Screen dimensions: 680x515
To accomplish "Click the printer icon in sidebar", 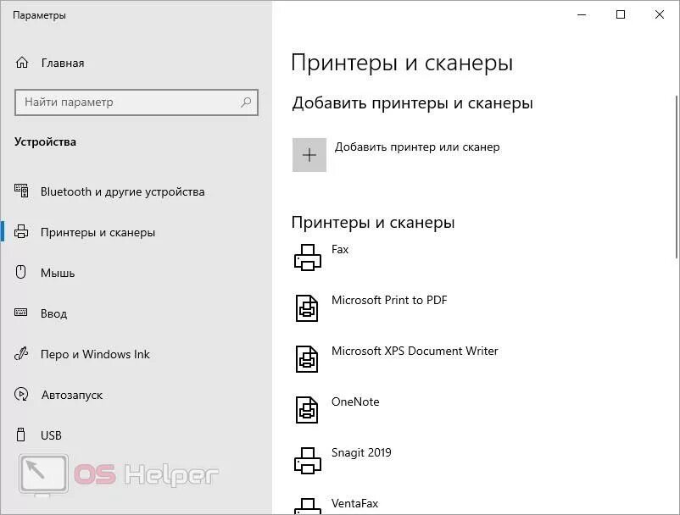I will point(21,232).
